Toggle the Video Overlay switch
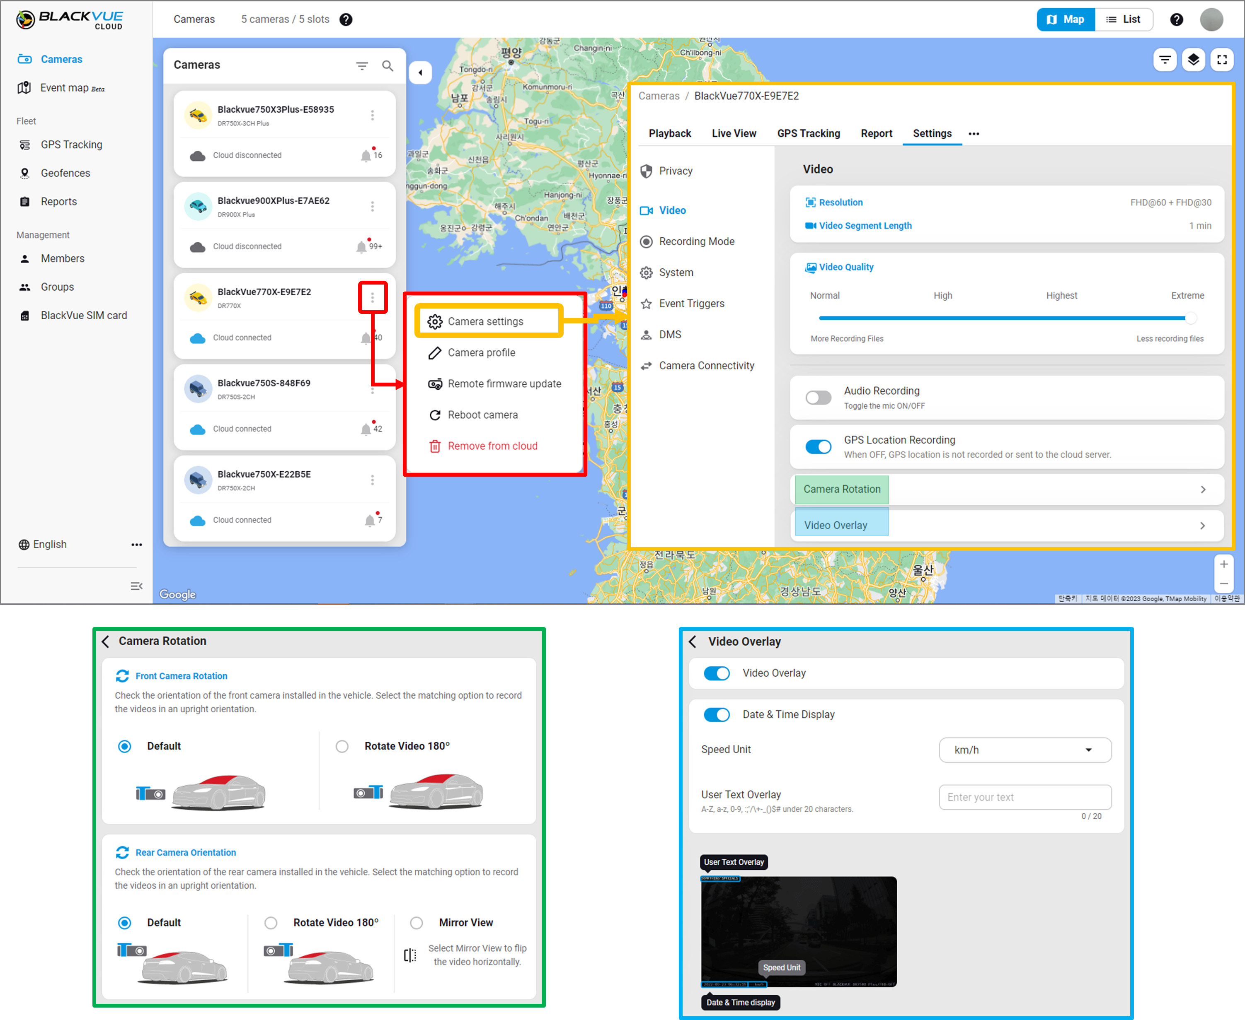The height and width of the screenshot is (1020, 1245). tap(716, 673)
